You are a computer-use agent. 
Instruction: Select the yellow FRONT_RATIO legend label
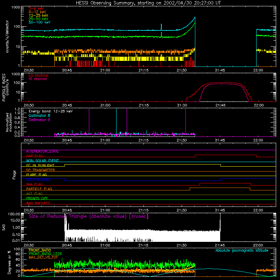coord(40,250)
